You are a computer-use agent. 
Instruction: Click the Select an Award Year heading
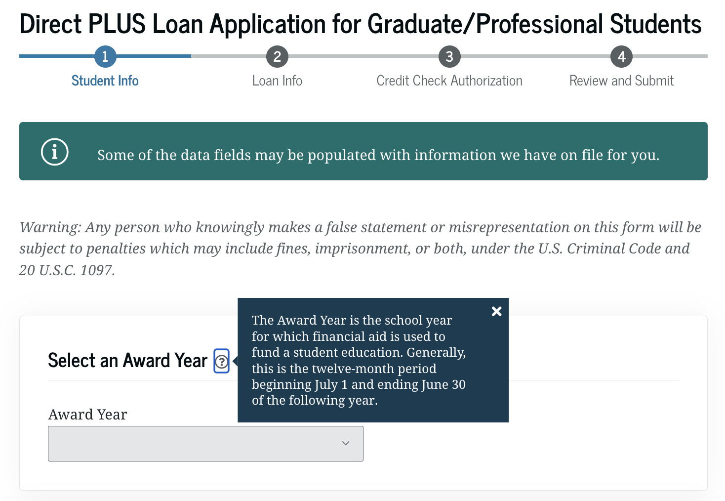point(127,360)
